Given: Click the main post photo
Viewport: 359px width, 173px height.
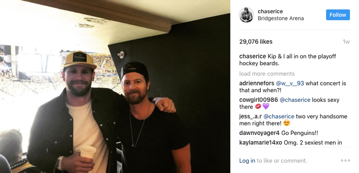Looking at the screenshot, I should [115, 86].
